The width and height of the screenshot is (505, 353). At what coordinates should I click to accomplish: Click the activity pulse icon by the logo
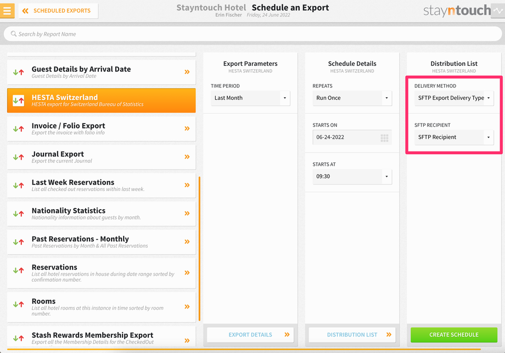(x=498, y=10)
